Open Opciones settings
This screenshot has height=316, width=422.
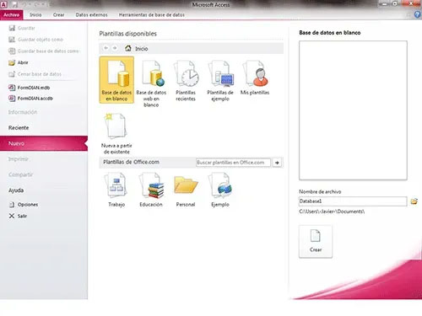point(24,205)
